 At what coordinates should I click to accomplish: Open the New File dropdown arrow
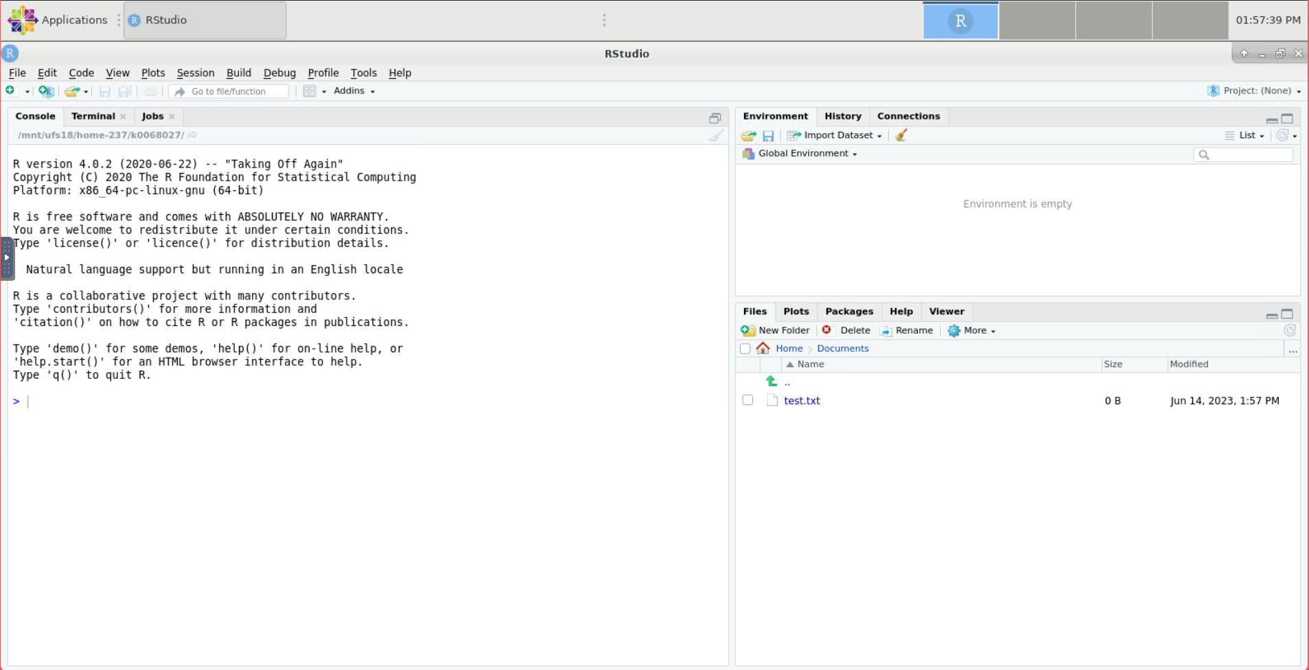coord(27,91)
